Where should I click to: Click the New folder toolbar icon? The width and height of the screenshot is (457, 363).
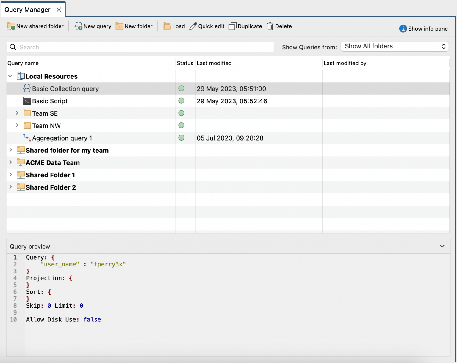point(119,26)
